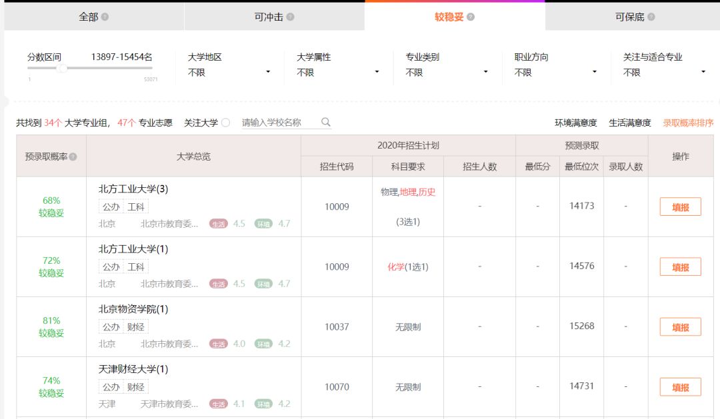
Task: Sort by 录取概率排序
Action: point(688,123)
